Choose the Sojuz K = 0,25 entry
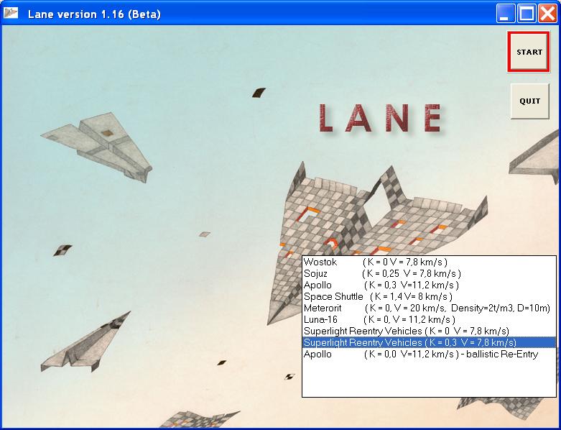 [x=382, y=274]
